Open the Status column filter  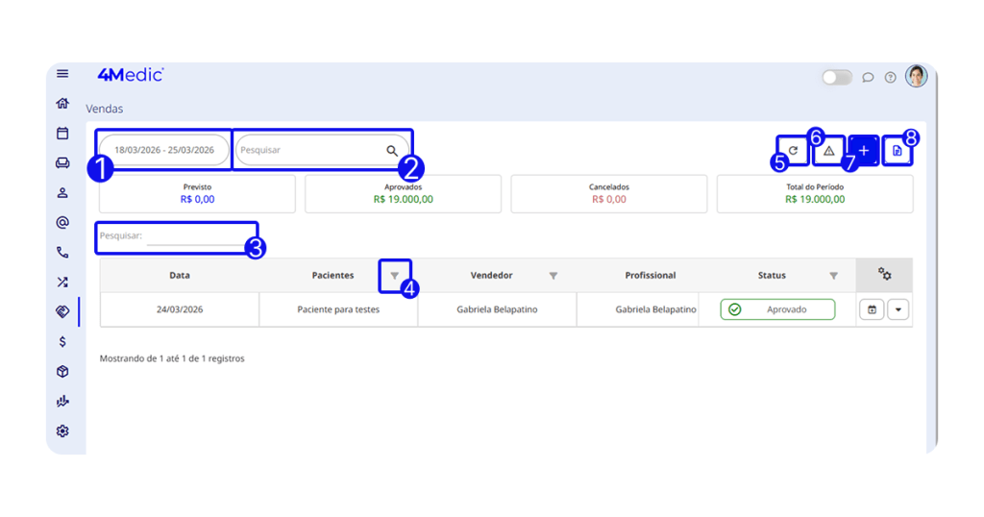click(833, 276)
